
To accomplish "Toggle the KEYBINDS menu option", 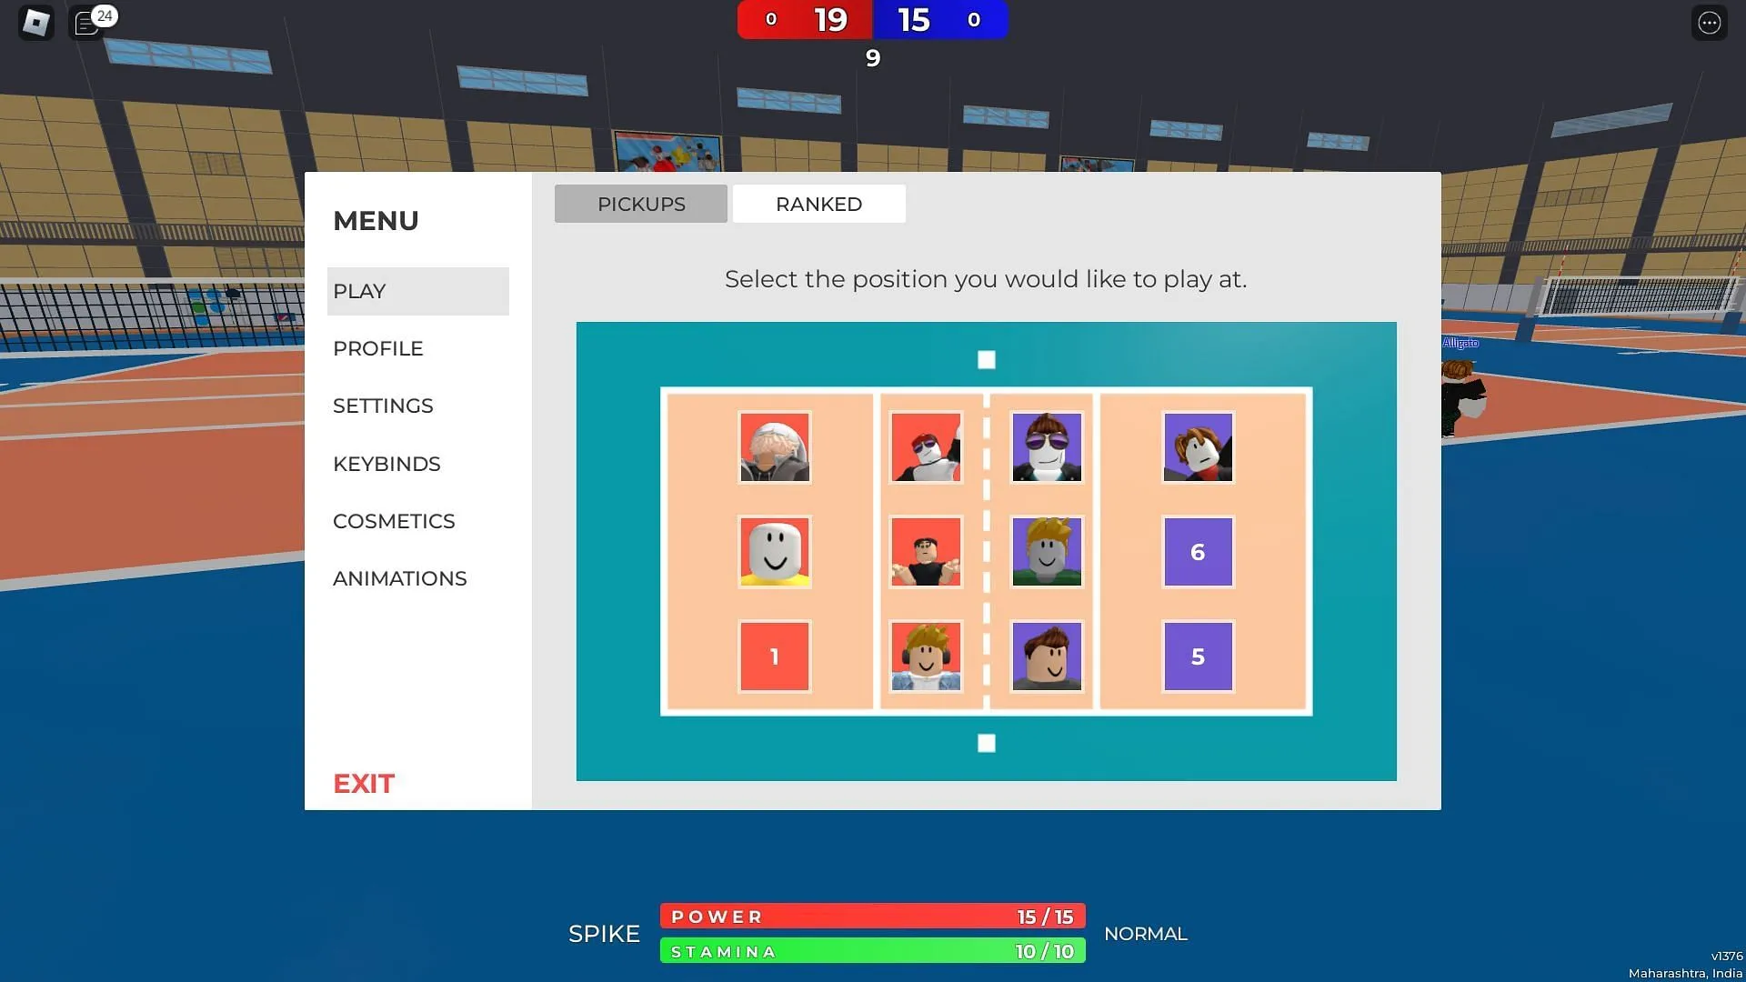I will pyautogui.click(x=386, y=464).
